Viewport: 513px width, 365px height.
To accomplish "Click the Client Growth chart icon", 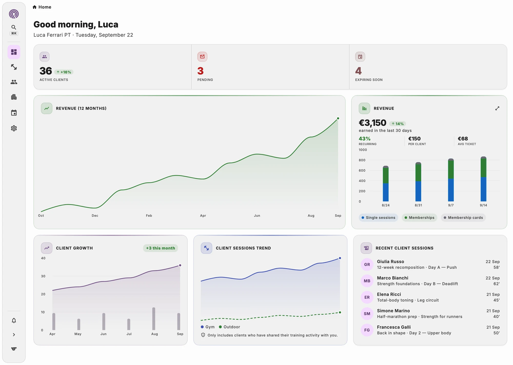I will pos(47,248).
